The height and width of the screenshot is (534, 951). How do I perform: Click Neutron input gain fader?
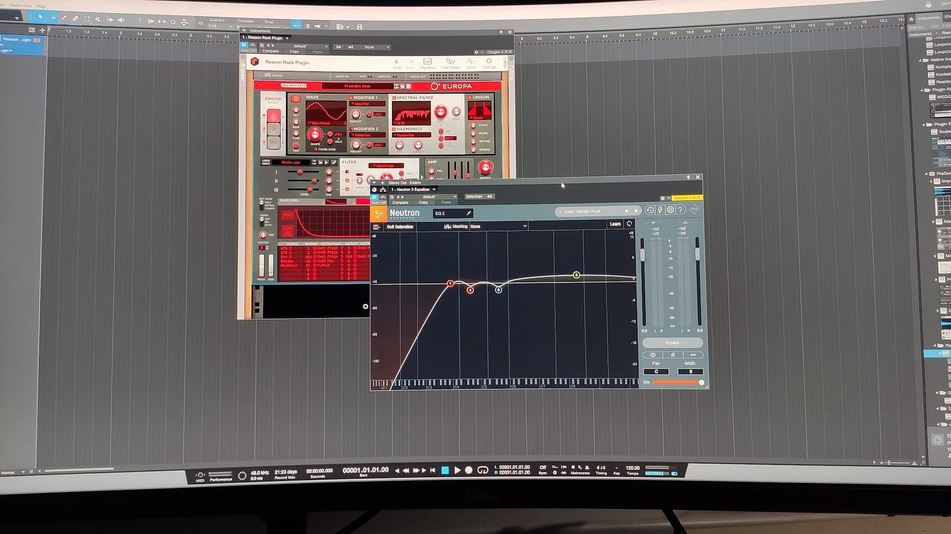643,254
